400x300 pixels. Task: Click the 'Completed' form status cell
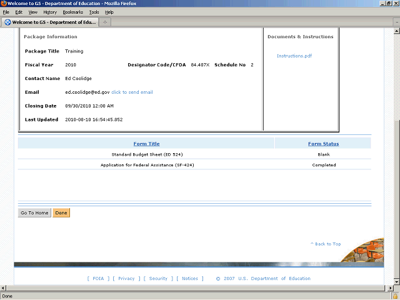324,165
